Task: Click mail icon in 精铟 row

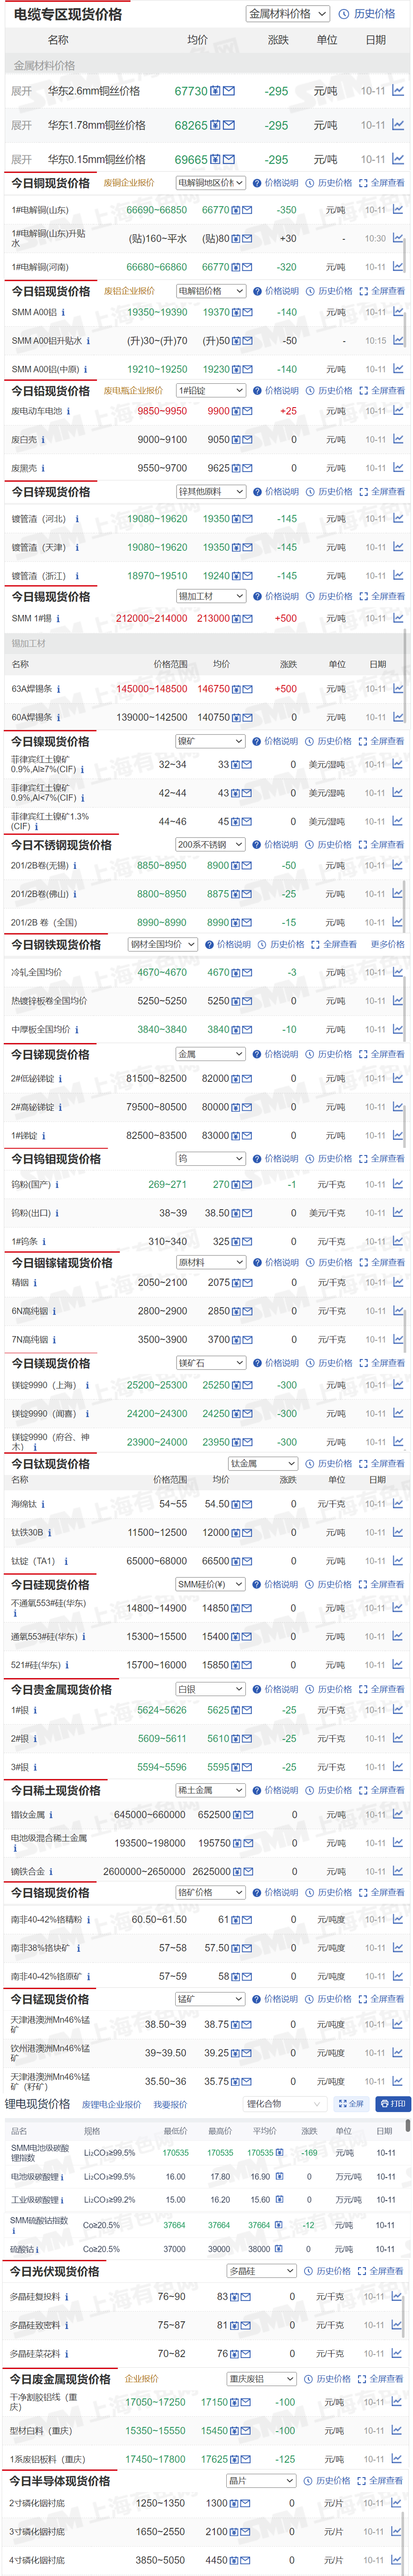Action: pos(248,1282)
